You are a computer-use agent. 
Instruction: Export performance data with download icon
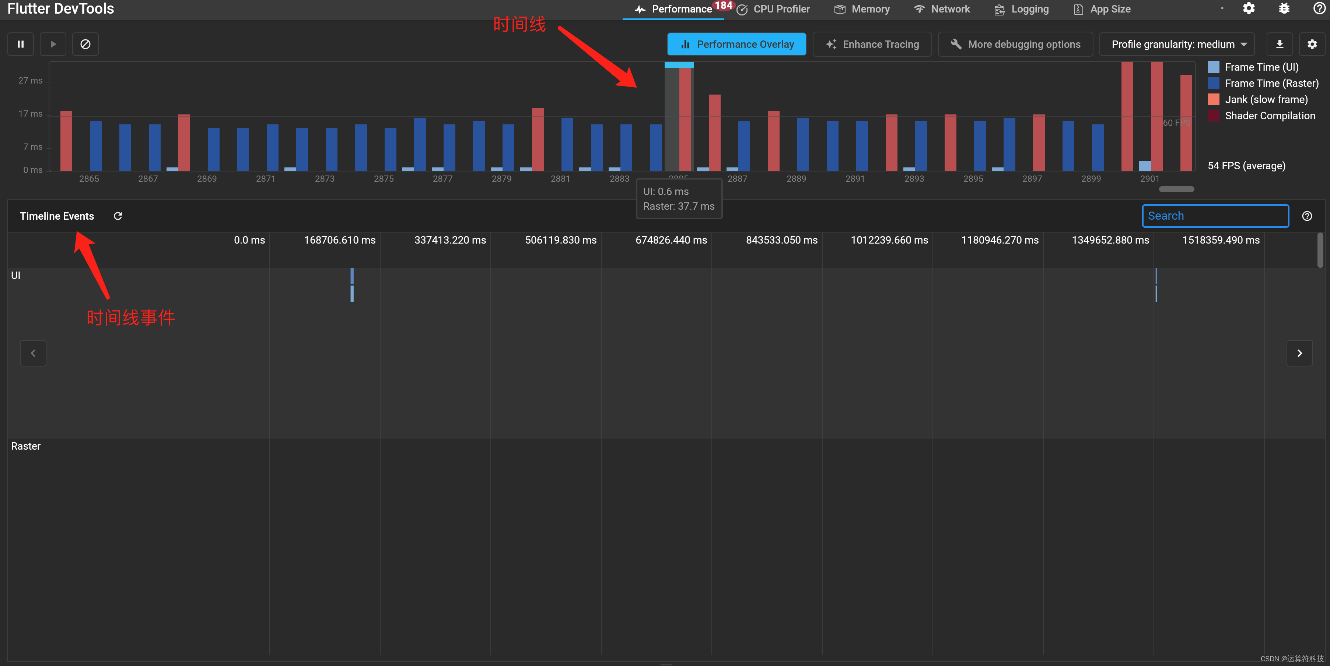[x=1280, y=44]
